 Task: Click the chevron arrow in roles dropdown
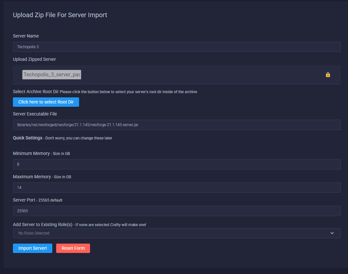332,233
